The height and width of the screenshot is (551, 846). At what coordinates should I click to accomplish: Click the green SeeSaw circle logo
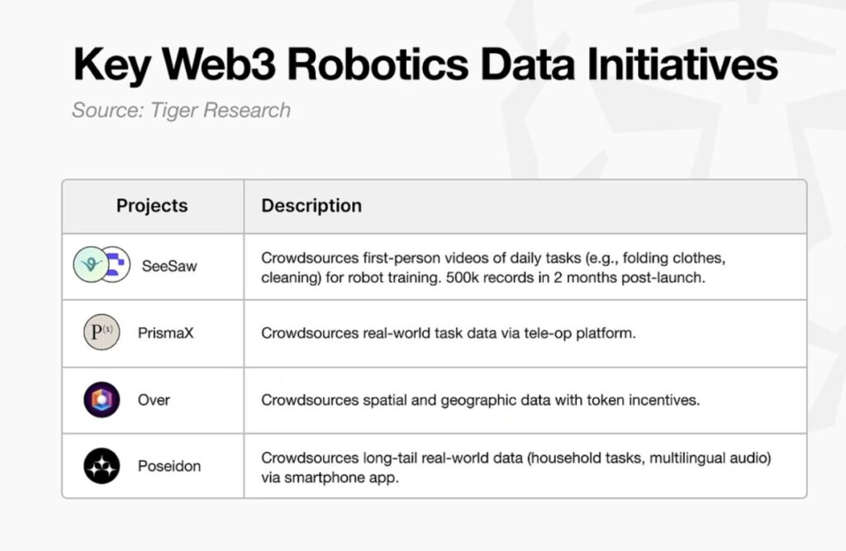tap(89, 264)
